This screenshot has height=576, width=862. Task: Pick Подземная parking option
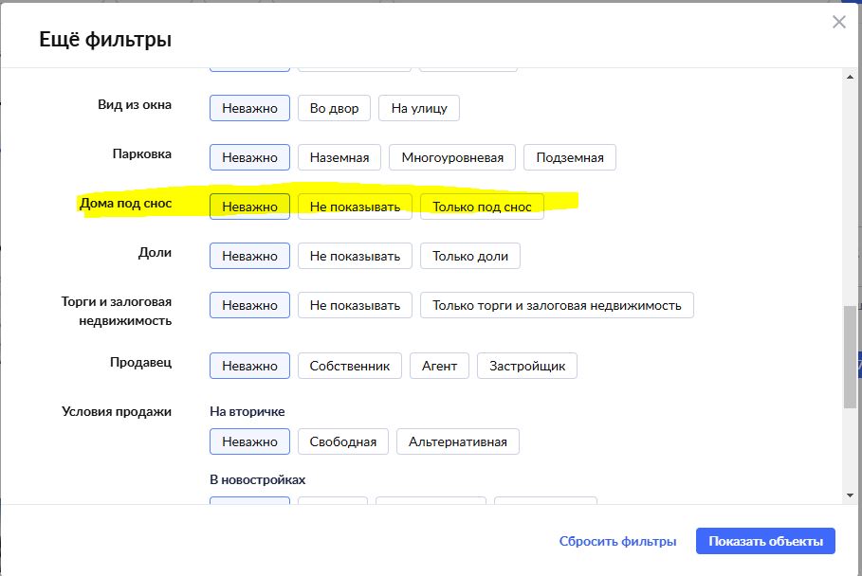(x=570, y=157)
